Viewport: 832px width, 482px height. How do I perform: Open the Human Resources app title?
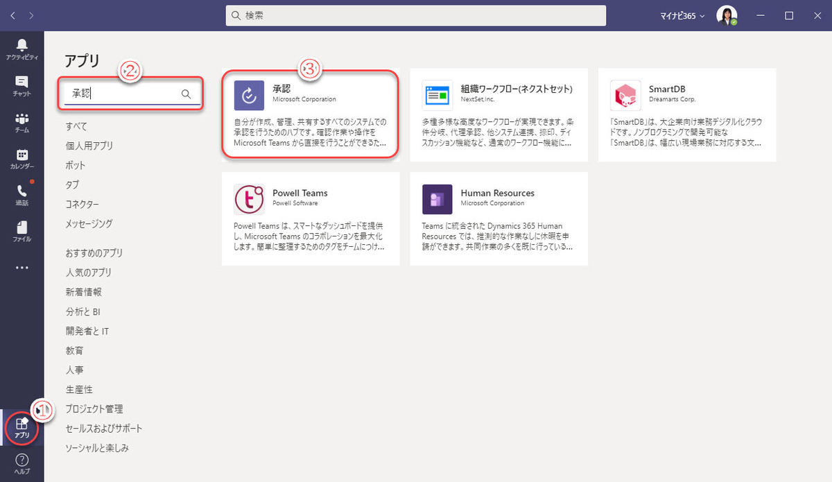[498, 193]
